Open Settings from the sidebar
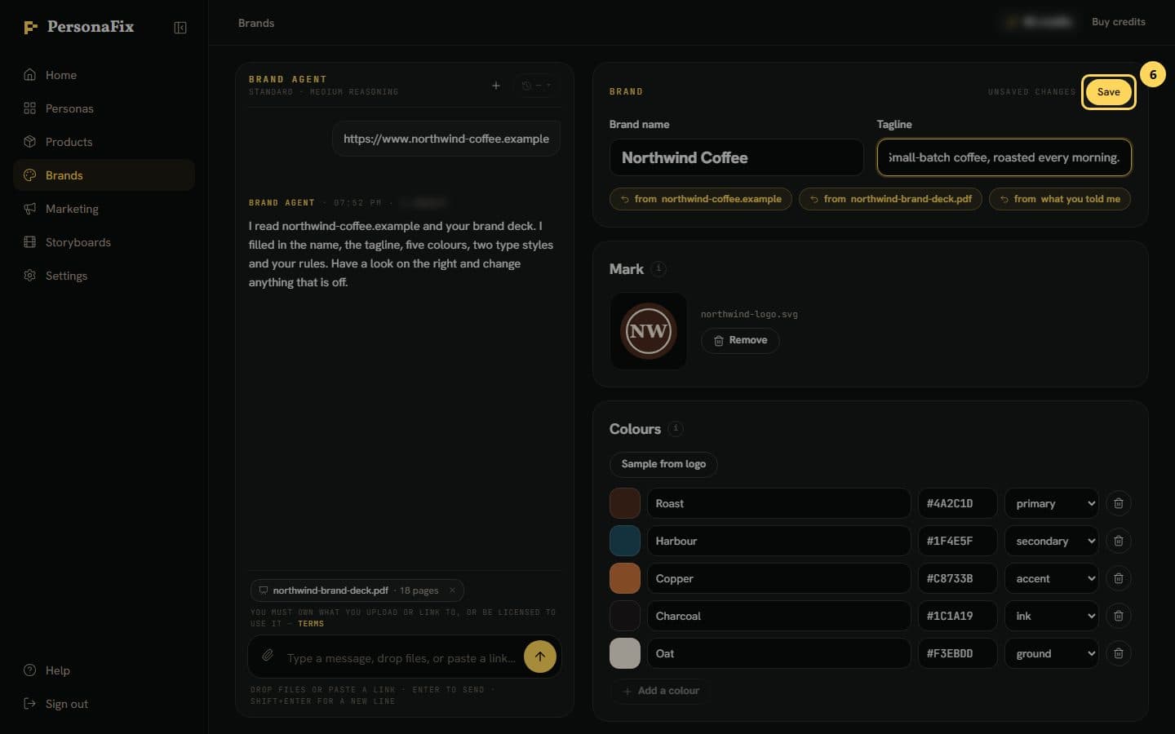The width and height of the screenshot is (1175, 734). tap(104, 276)
